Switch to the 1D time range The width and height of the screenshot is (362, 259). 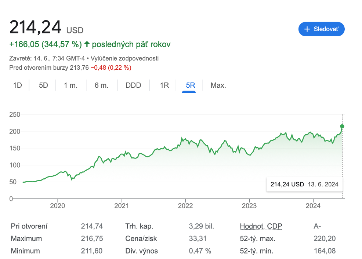point(18,85)
